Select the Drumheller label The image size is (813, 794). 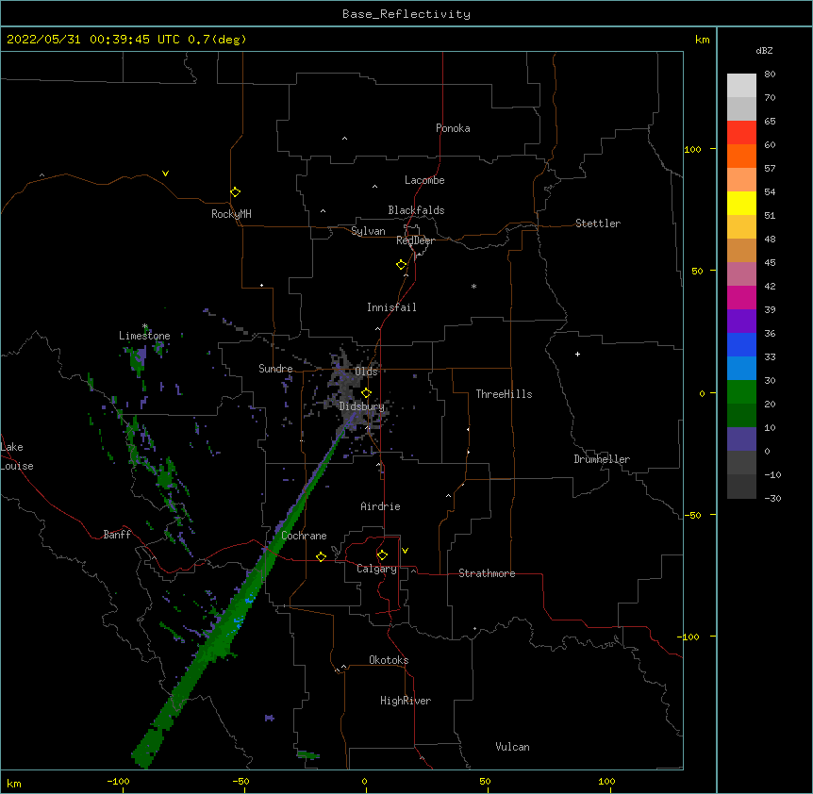(x=602, y=459)
